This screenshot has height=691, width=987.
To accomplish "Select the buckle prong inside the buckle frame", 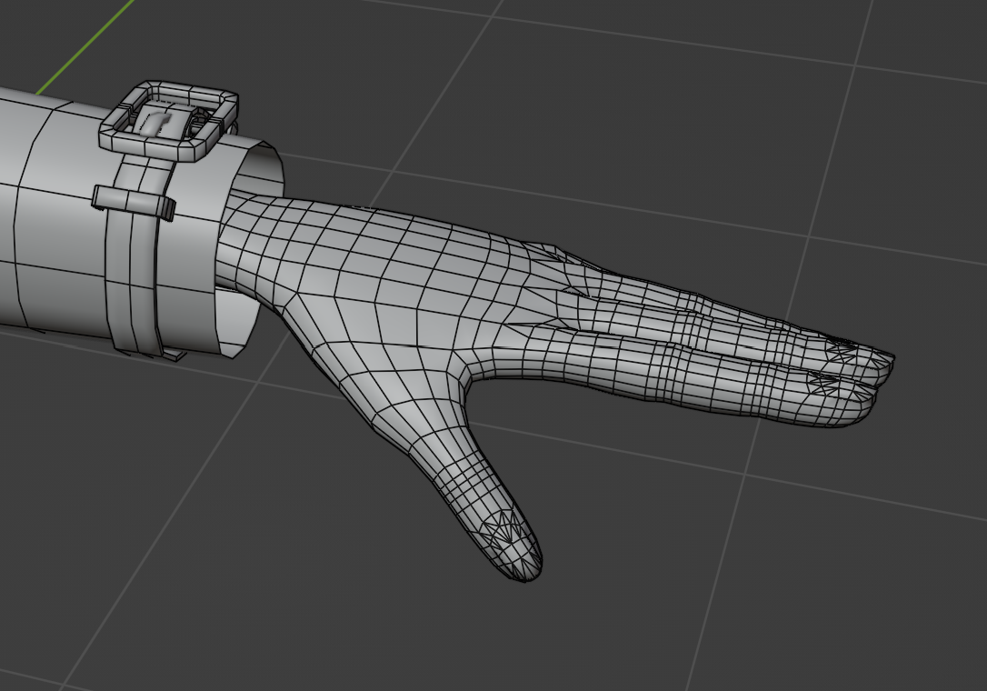I will click(x=155, y=123).
